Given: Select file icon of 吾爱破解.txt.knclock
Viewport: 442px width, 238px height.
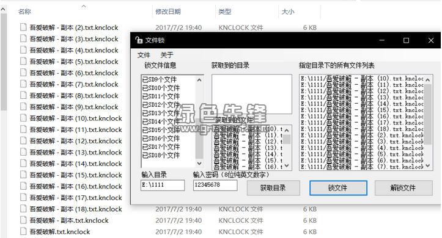Looking at the screenshot, I should point(23,231).
